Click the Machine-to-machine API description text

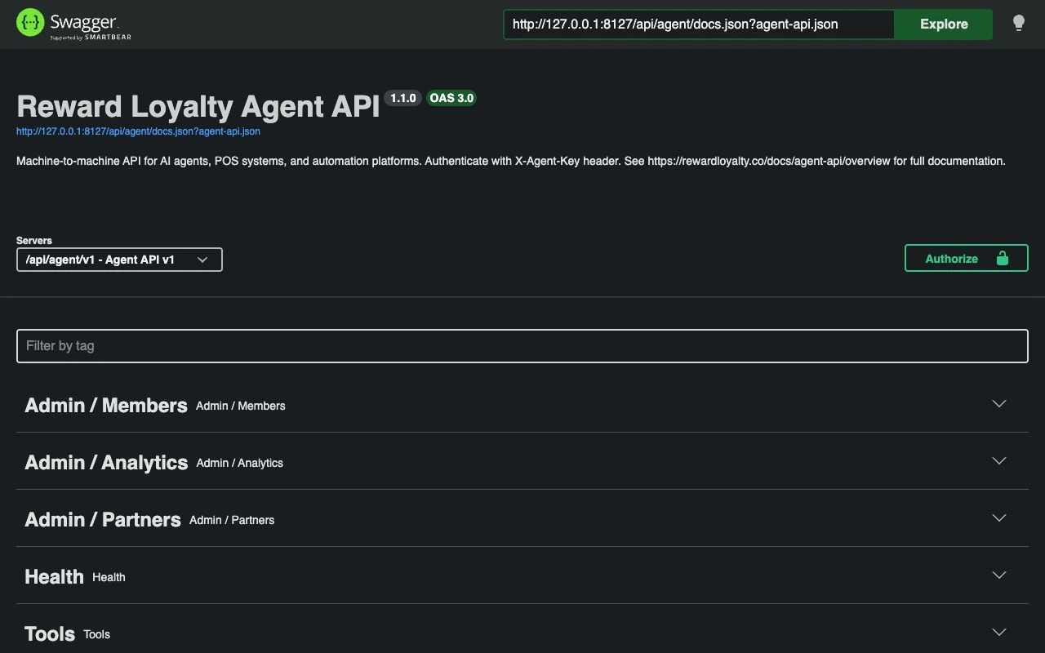click(510, 162)
